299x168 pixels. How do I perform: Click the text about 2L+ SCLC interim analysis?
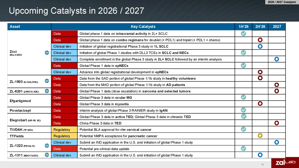coord(150,59)
